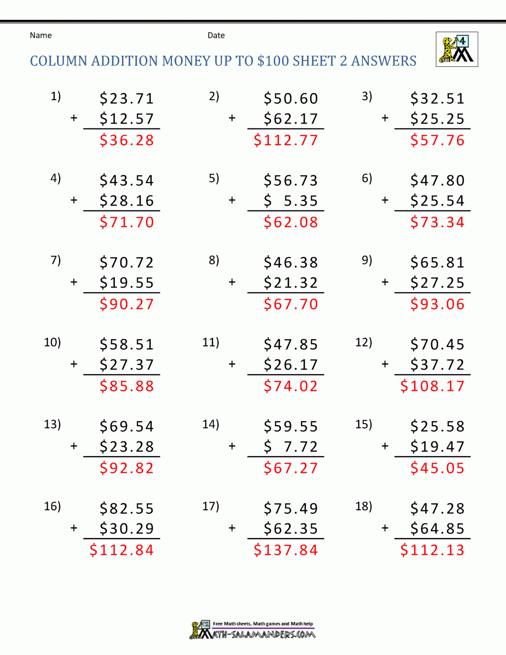The image size is (506, 655).
Task: Click the Date field label
Action: tap(216, 35)
